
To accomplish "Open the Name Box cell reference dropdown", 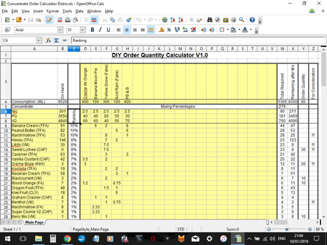I will [39, 41].
